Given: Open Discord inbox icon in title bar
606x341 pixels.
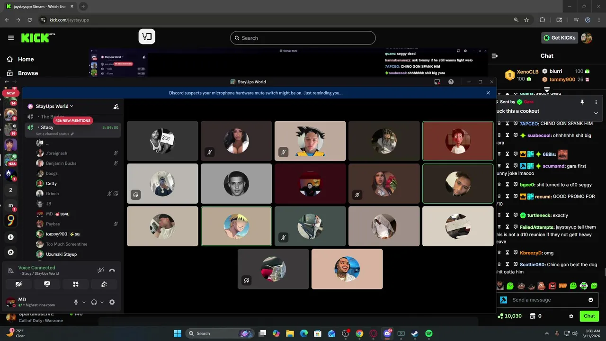Looking at the screenshot, I should point(437,82).
